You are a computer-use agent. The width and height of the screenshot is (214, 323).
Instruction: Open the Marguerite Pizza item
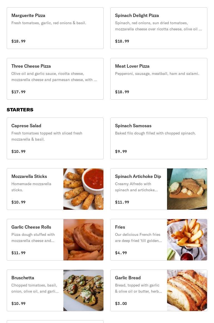55,28
